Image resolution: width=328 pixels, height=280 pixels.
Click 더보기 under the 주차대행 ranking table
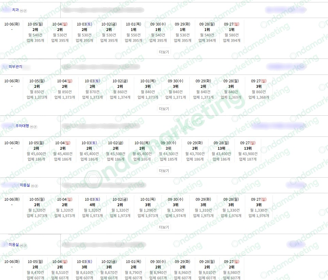tap(164, 171)
